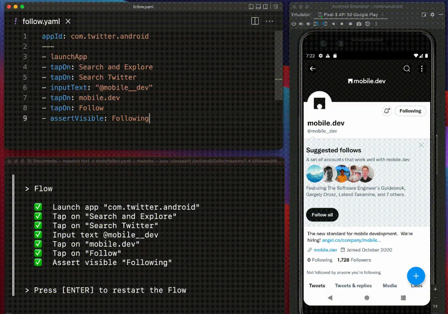
Task: Switch to the Tweets tab
Action: [x=317, y=285]
